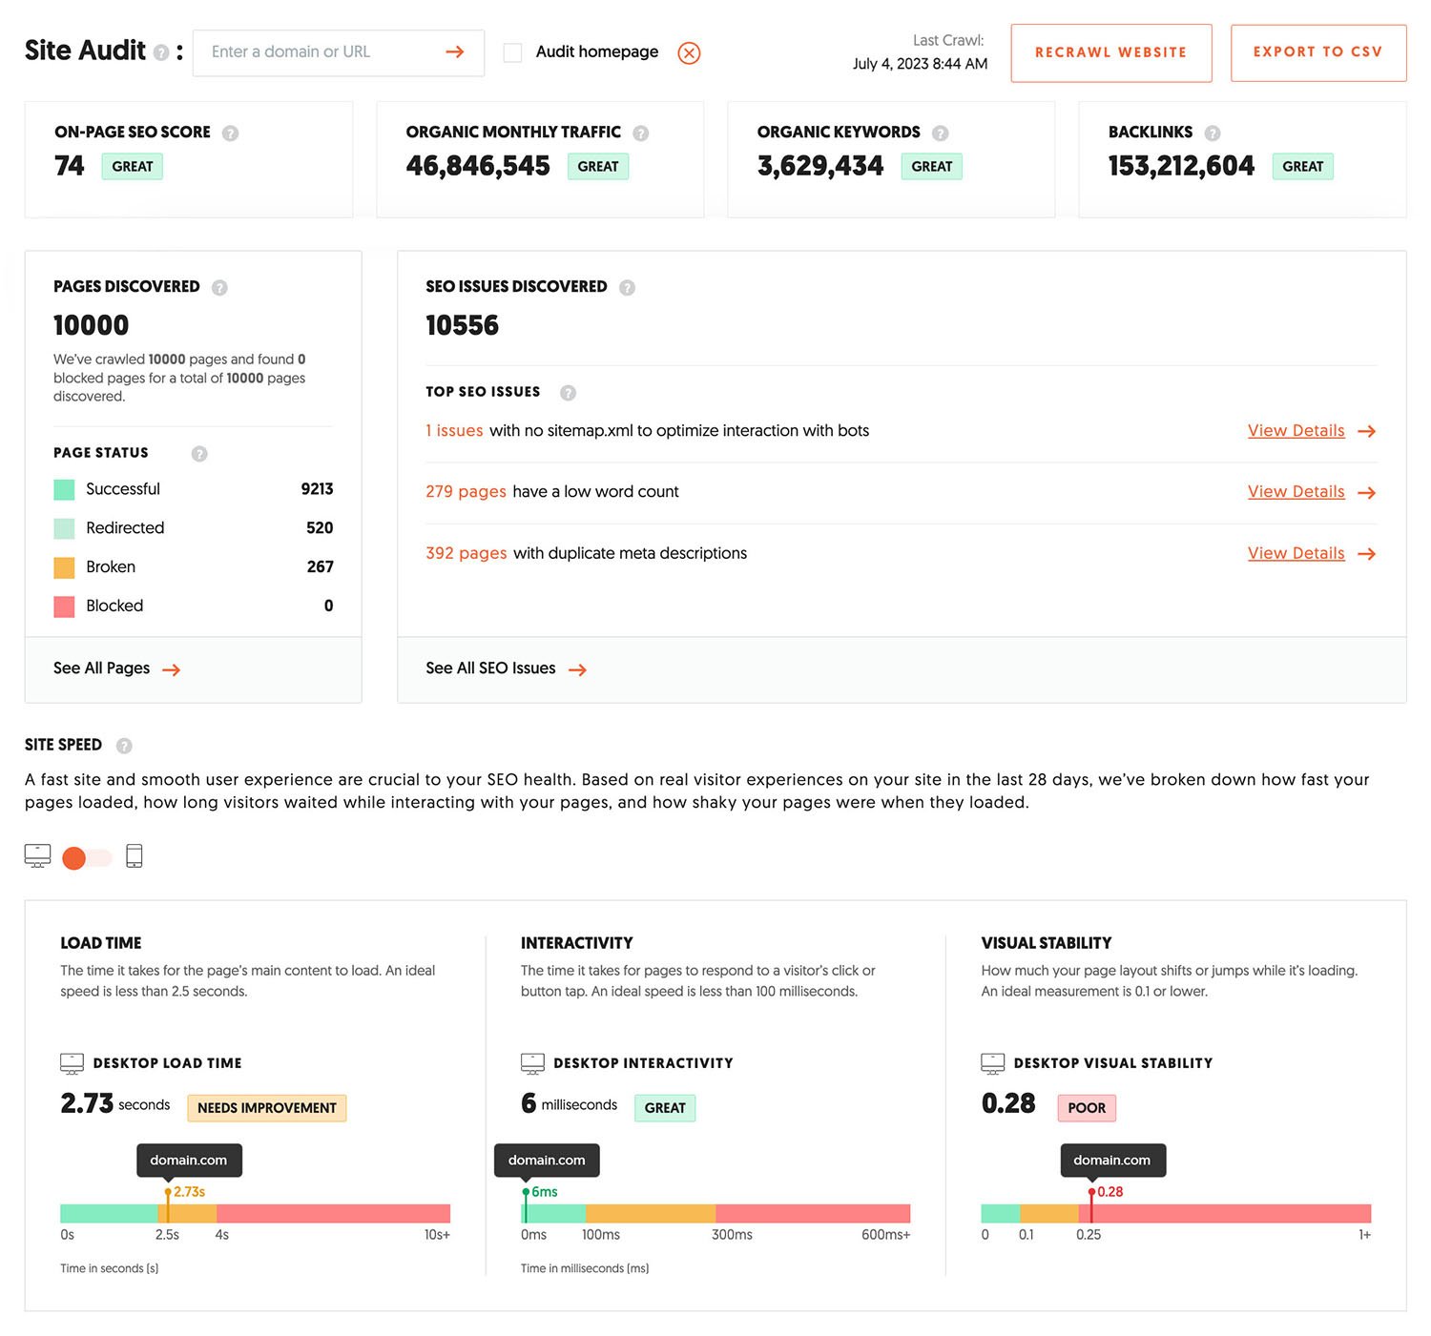This screenshot has width=1431, height=1336.
Task: Click the orange circled X icon
Action: point(689,52)
